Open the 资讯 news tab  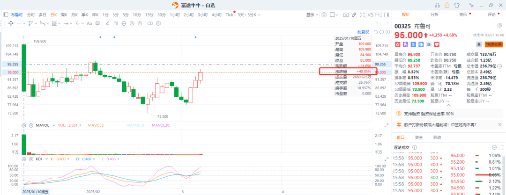[x=463, y=14]
